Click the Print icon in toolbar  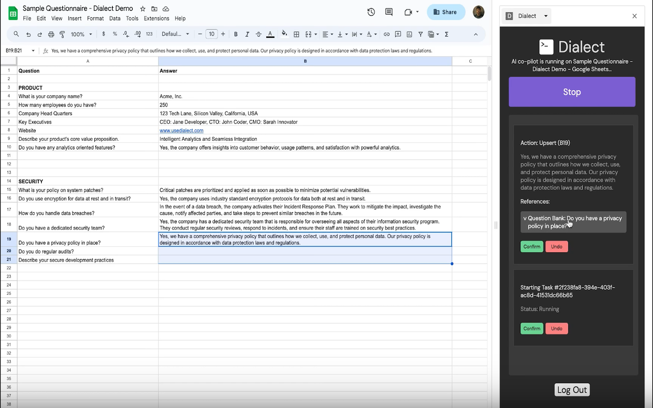pos(51,34)
